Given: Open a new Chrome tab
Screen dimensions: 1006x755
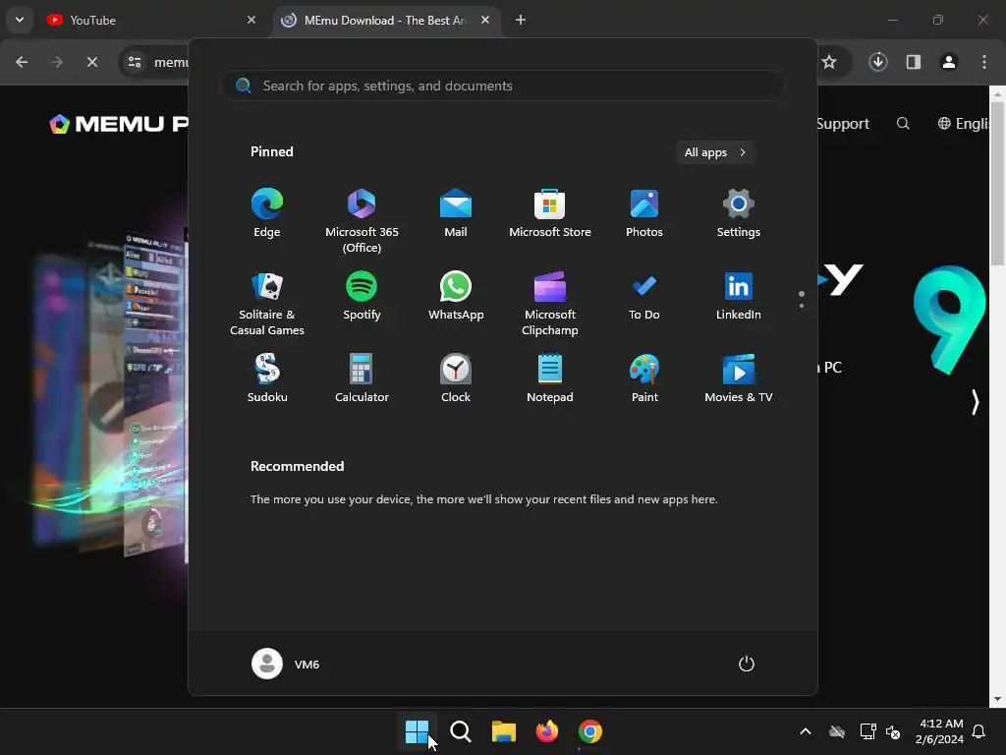Looking at the screenshot, I should (521, 20).
